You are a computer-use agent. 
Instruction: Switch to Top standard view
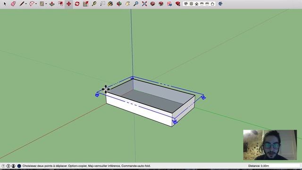click(191, 4)
